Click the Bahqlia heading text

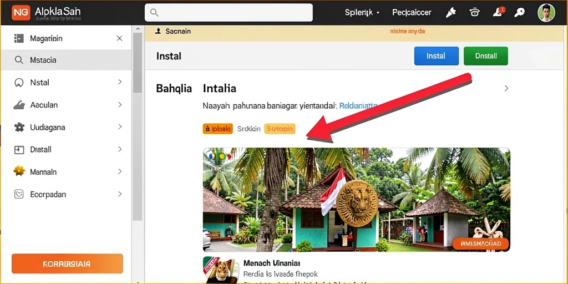click(x=174, y=88)
